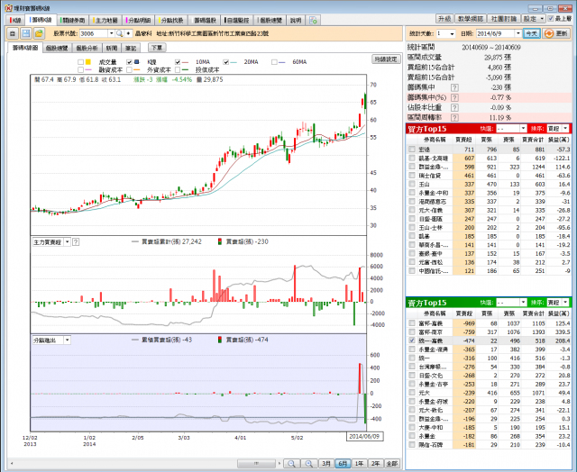The width and height of the screenshot is (577, 472).
Task: Select the 元大 seller row
Action: 489,393
